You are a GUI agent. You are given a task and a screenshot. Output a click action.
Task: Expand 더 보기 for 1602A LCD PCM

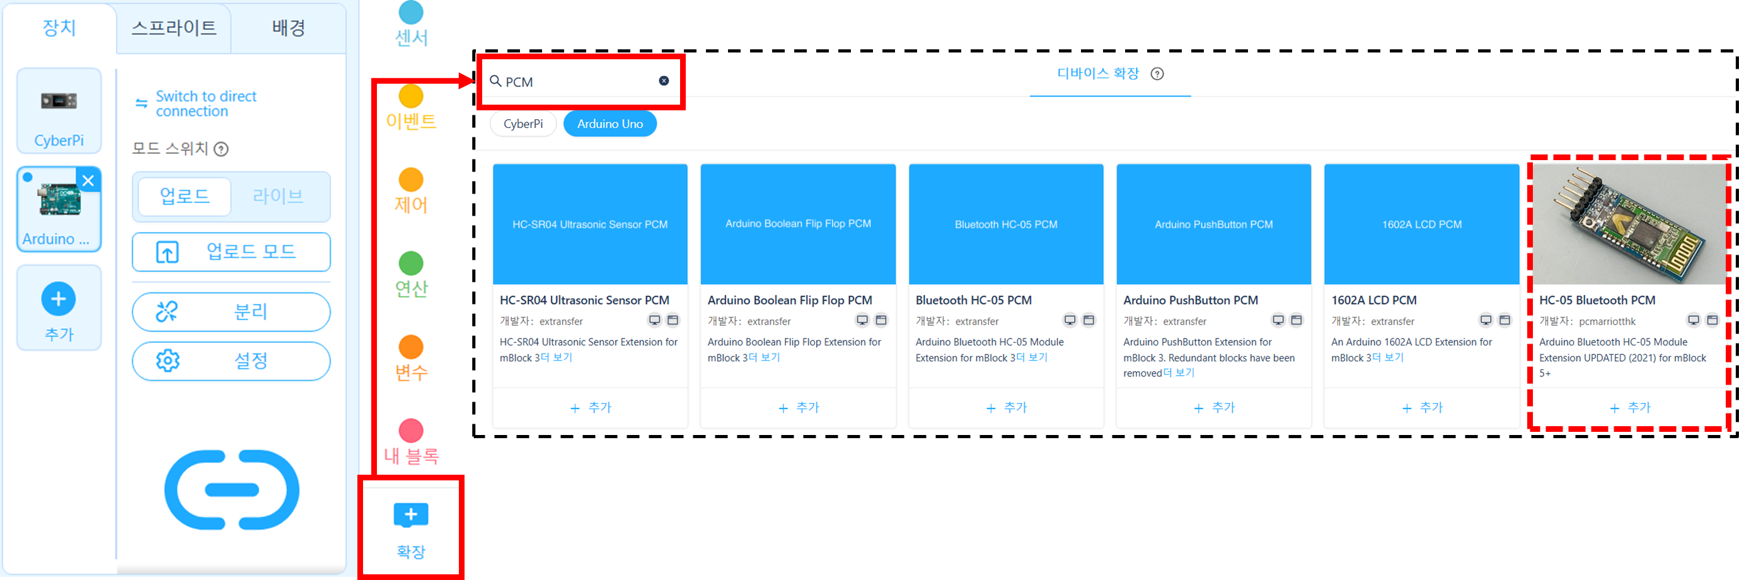[x=1388, y=358]
